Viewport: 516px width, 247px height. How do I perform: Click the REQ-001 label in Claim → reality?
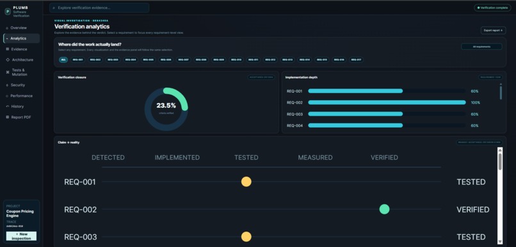[80, 182]
